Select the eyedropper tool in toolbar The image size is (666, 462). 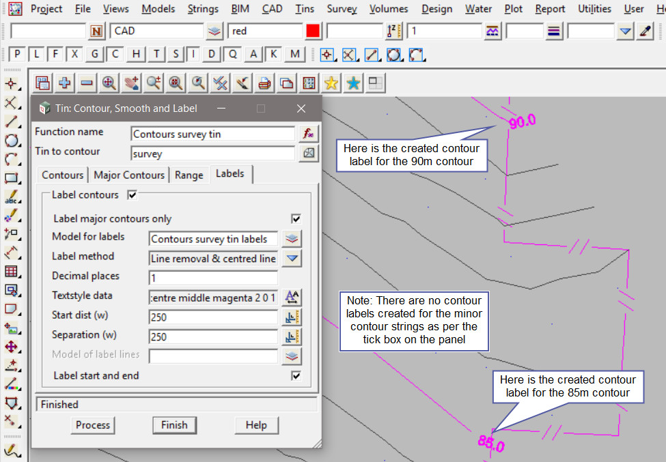[x=646, y=31]
